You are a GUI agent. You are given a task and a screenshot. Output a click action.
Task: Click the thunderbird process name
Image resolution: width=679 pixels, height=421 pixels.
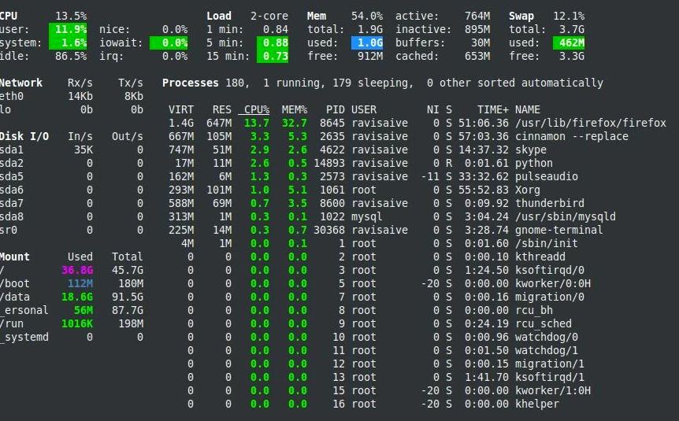(550, 203)
